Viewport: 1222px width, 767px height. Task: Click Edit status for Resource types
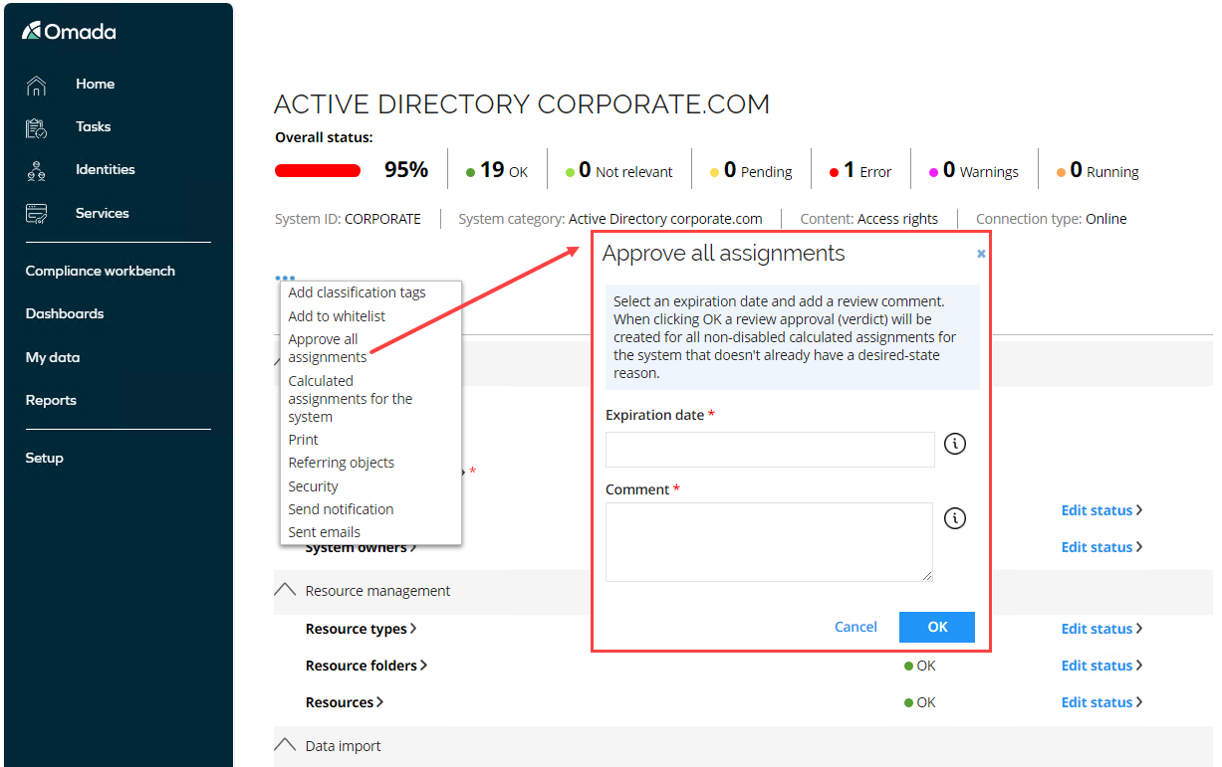coord(1101,629)
